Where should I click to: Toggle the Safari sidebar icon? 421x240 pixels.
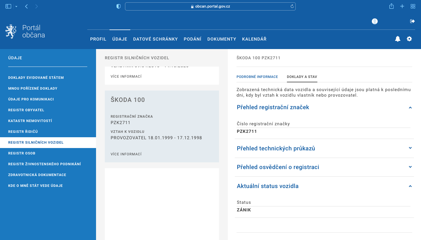point(8,6)
